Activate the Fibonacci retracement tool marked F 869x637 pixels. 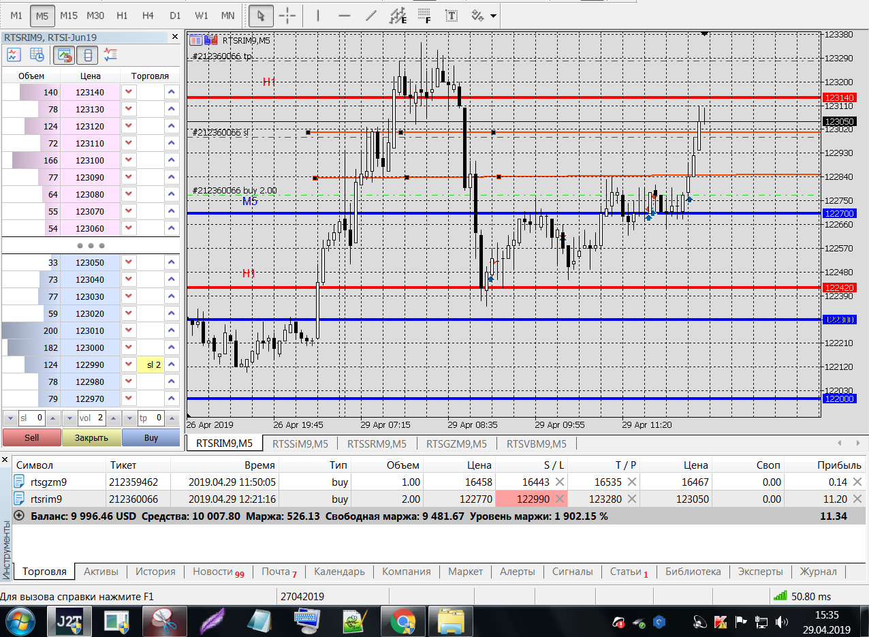(424, 15)
